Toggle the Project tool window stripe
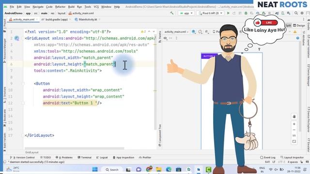The width and height of the screenshot is (310, 174). point(5,26)
